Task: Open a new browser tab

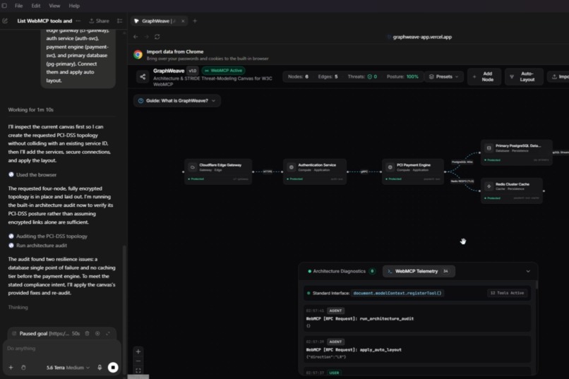Action: [x=195, y=21]
